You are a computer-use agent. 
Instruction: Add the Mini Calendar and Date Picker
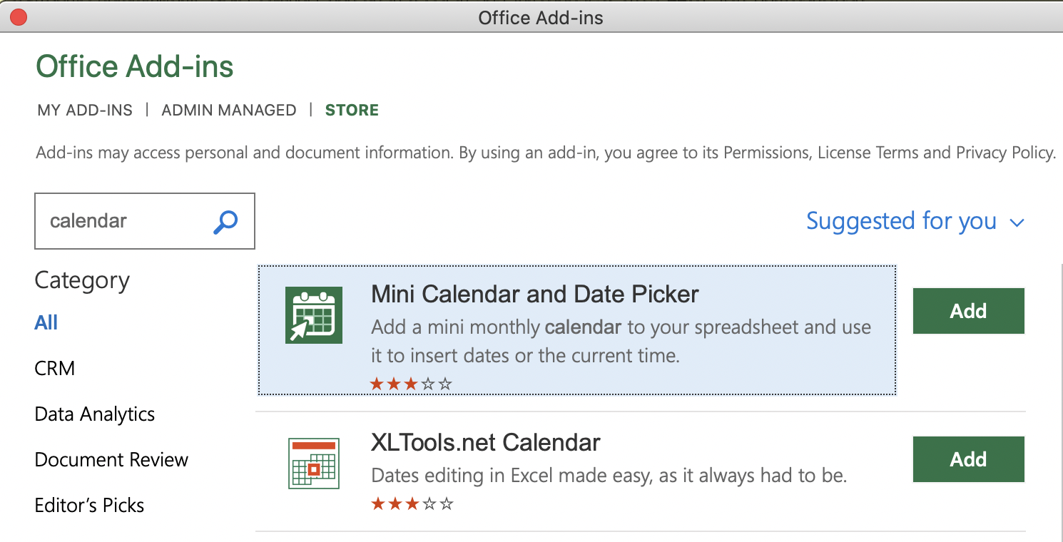pyautogui.click(x=968, y=311)
